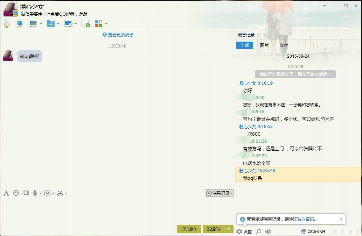Take a screenshot with scissors icon
This screenshot has height=236, width=362.
click(x=60, y=193)
